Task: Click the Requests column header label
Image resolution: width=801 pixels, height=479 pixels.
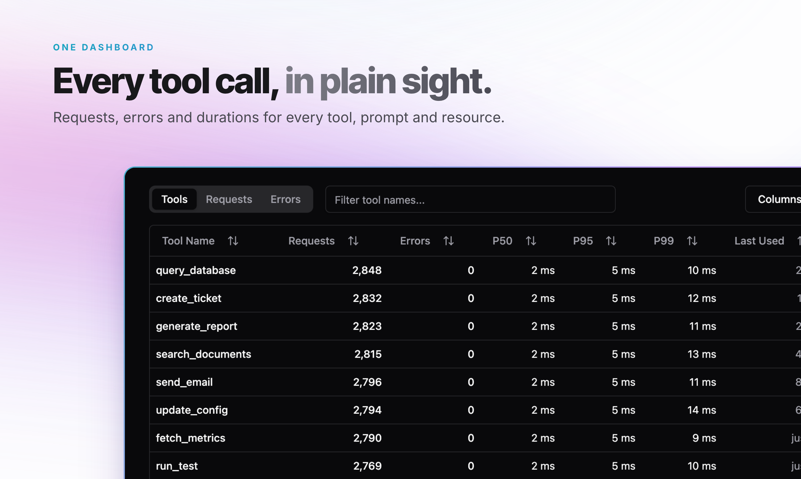Action: pos(311,241)
